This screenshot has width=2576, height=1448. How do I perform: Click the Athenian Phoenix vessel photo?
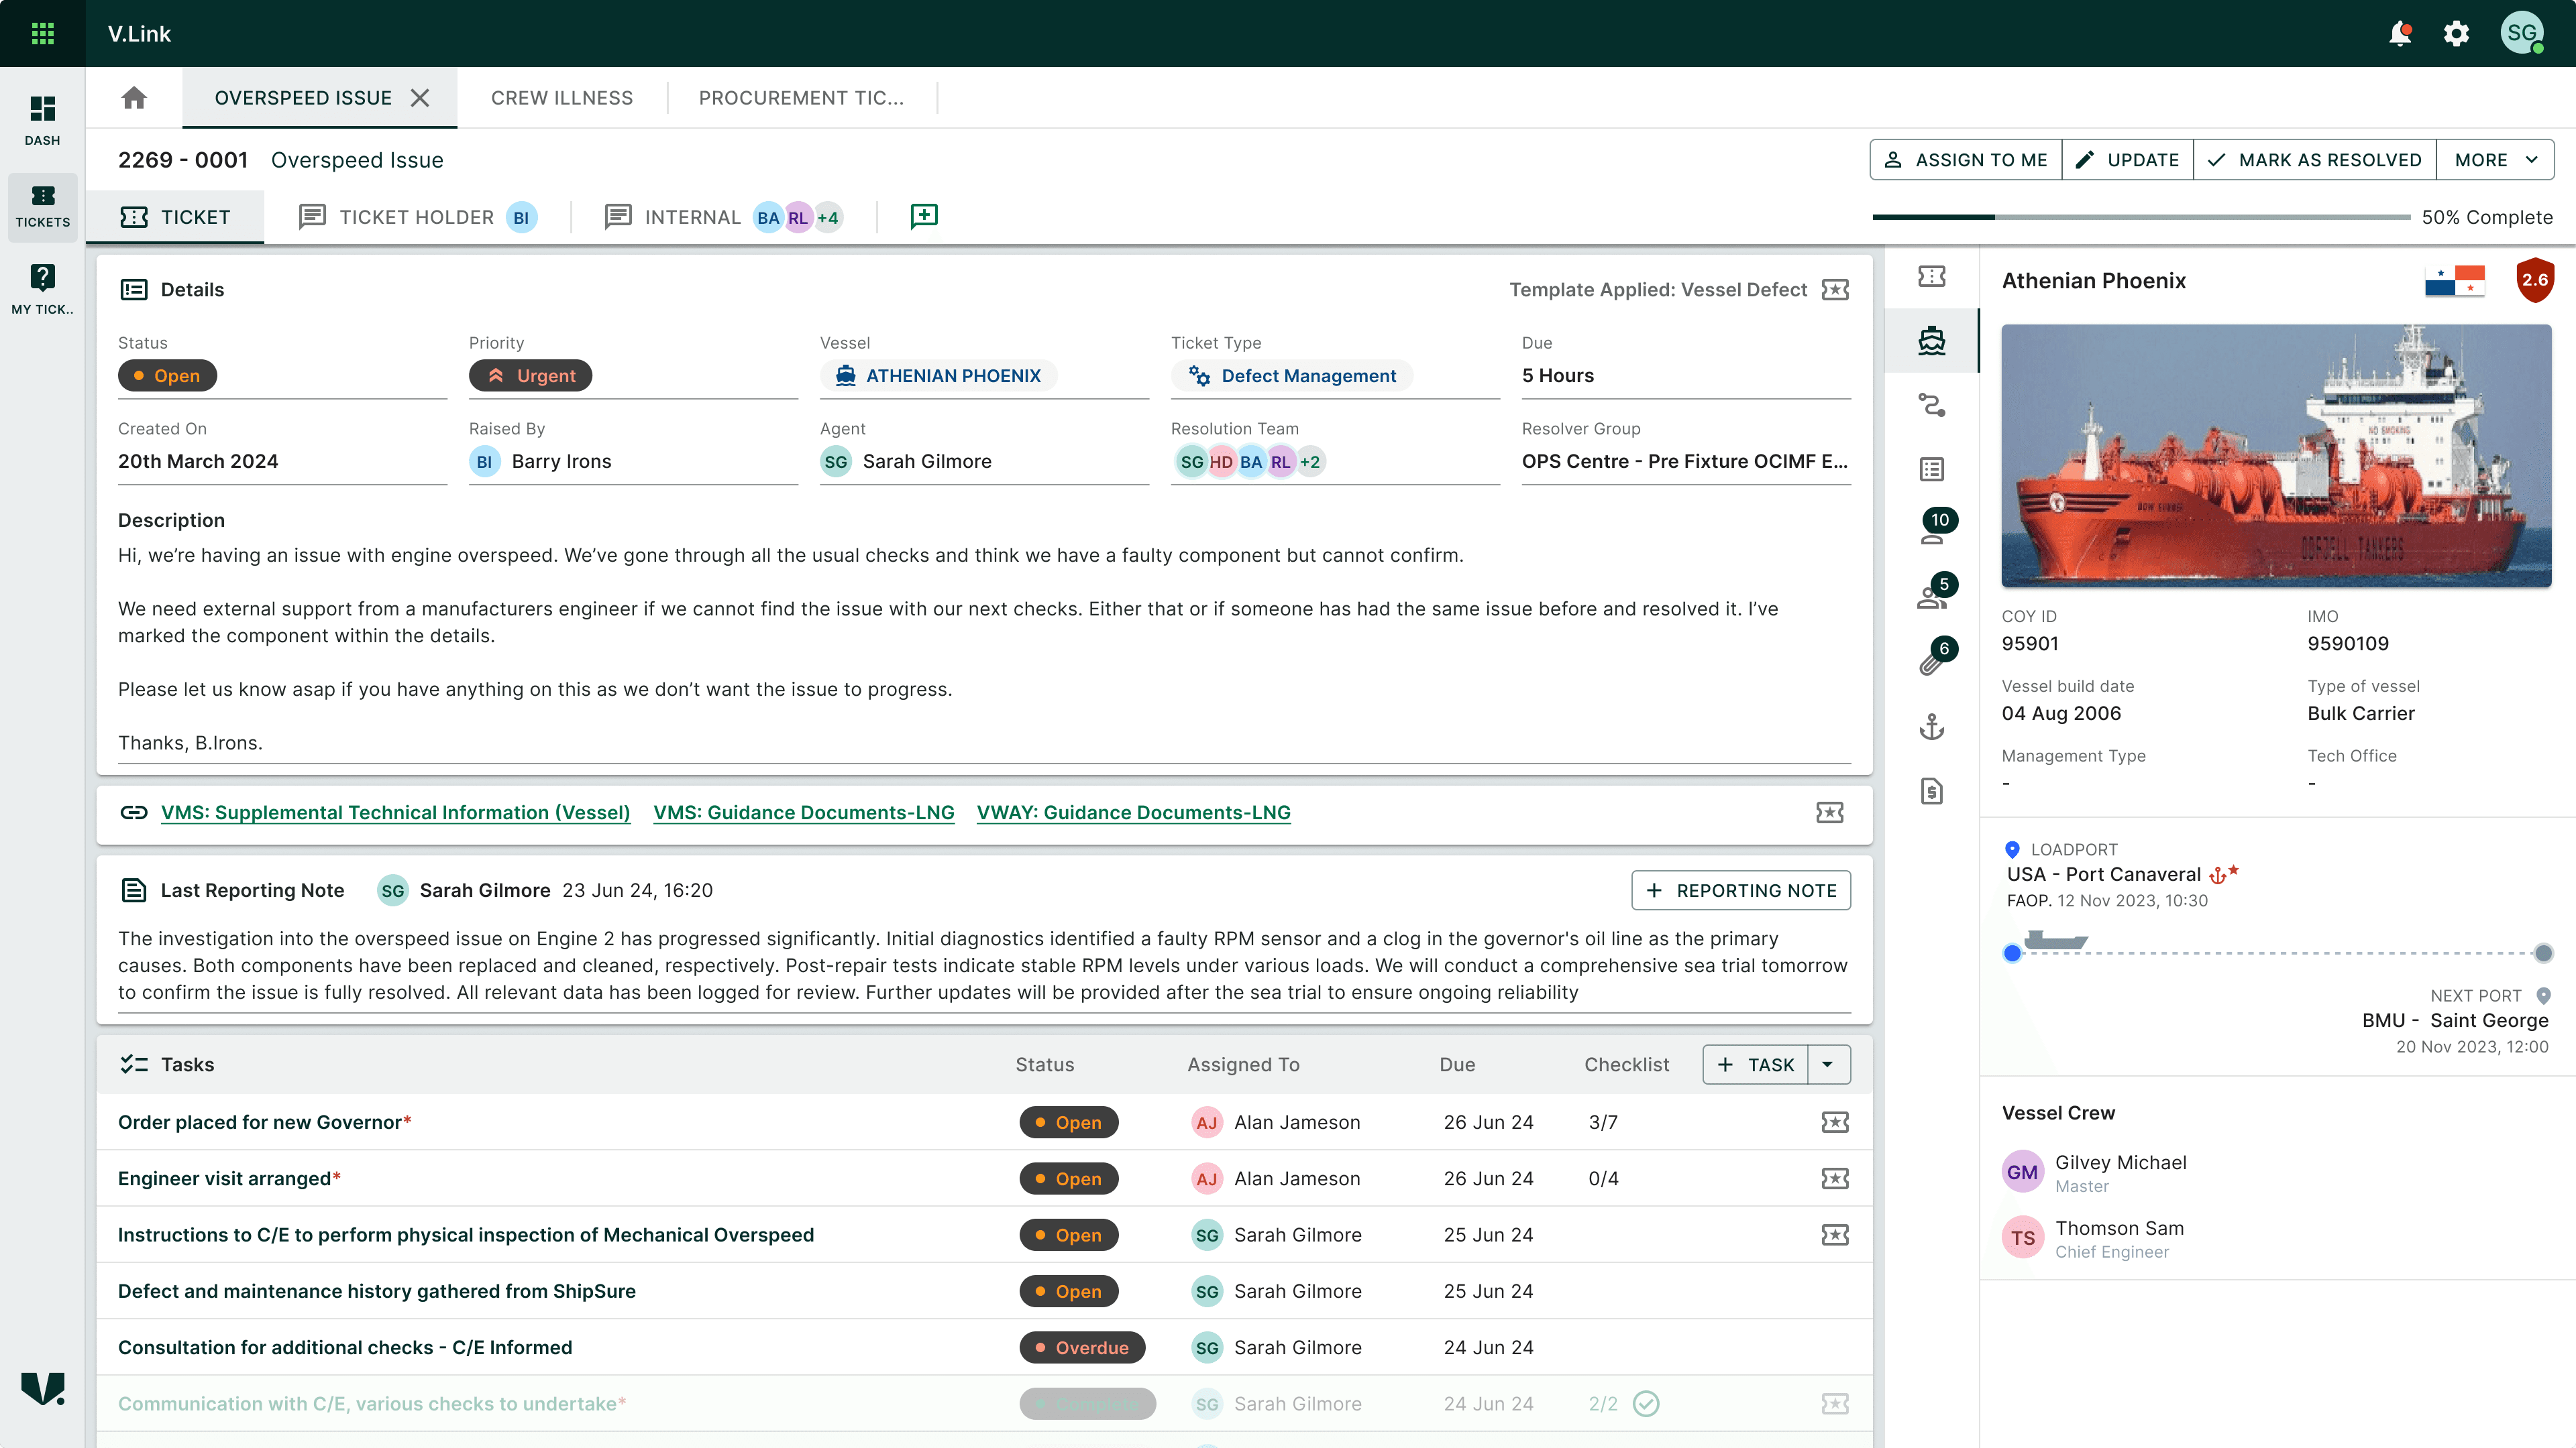pyautogui.click(x=2275, y=456)
